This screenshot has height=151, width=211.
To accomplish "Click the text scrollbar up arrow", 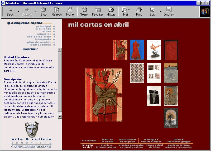I will [60, 50].
